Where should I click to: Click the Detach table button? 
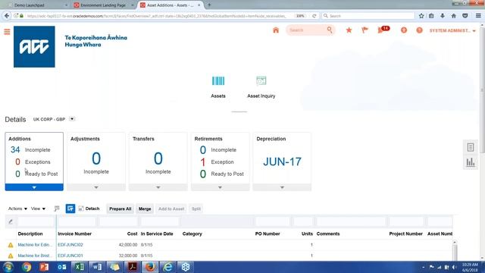pos(89,209)
